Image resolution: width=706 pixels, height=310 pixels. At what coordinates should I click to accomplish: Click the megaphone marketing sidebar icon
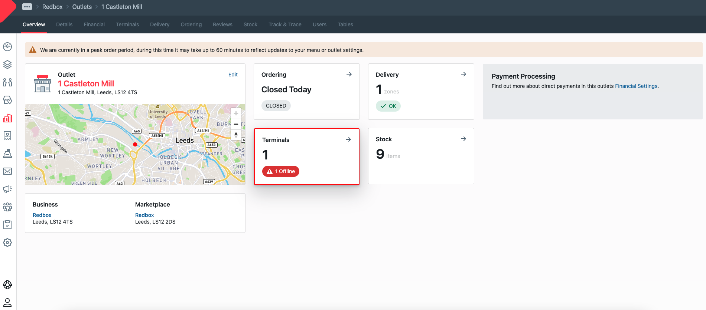click(x=7, y=189)
